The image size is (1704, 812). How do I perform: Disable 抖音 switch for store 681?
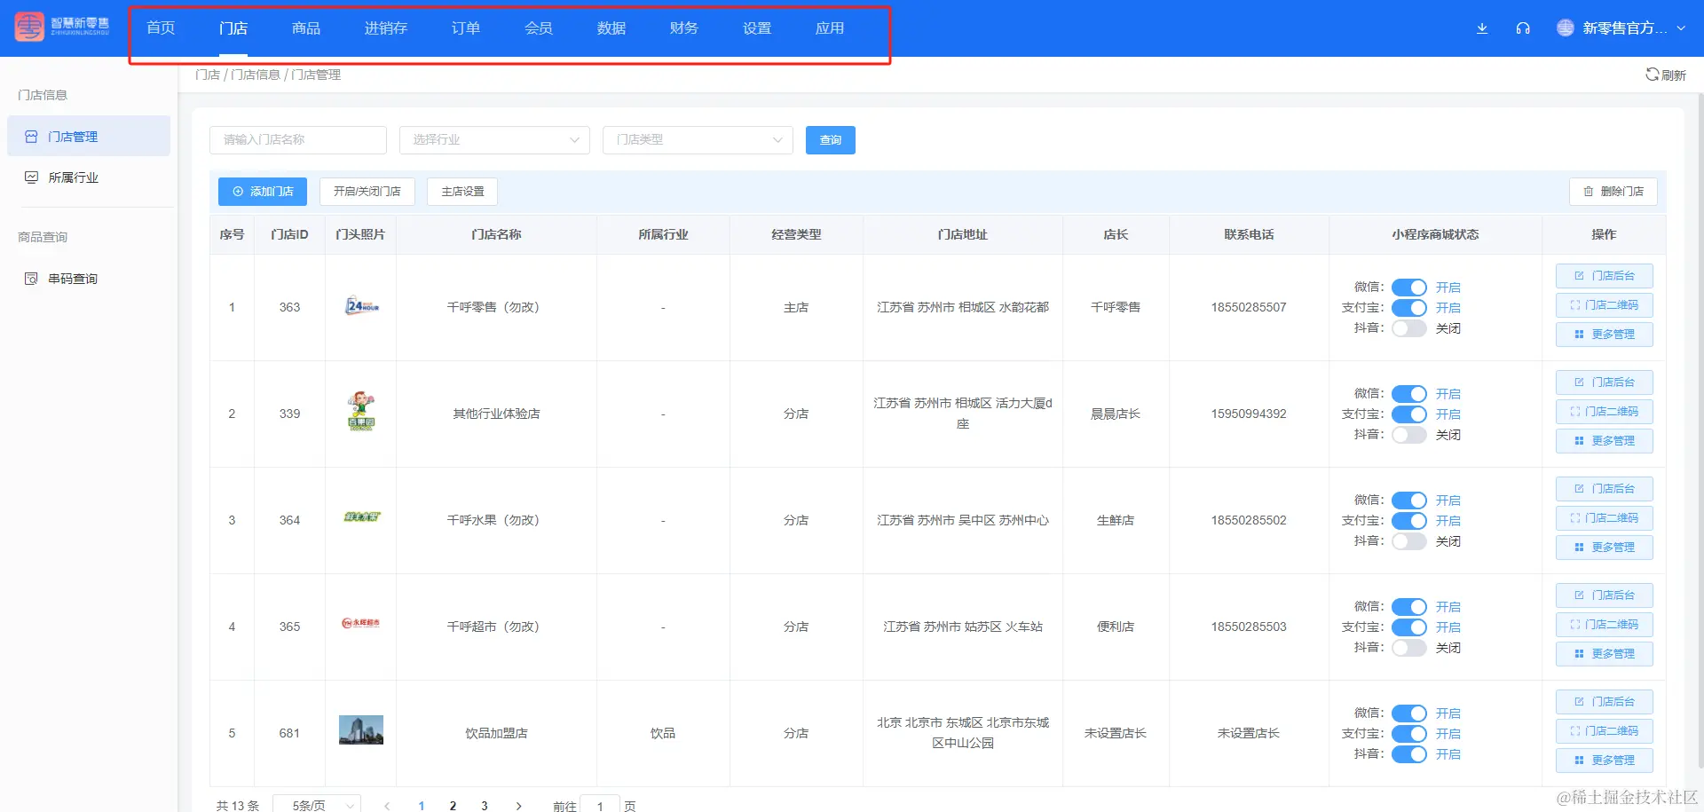pos(1409,754)
